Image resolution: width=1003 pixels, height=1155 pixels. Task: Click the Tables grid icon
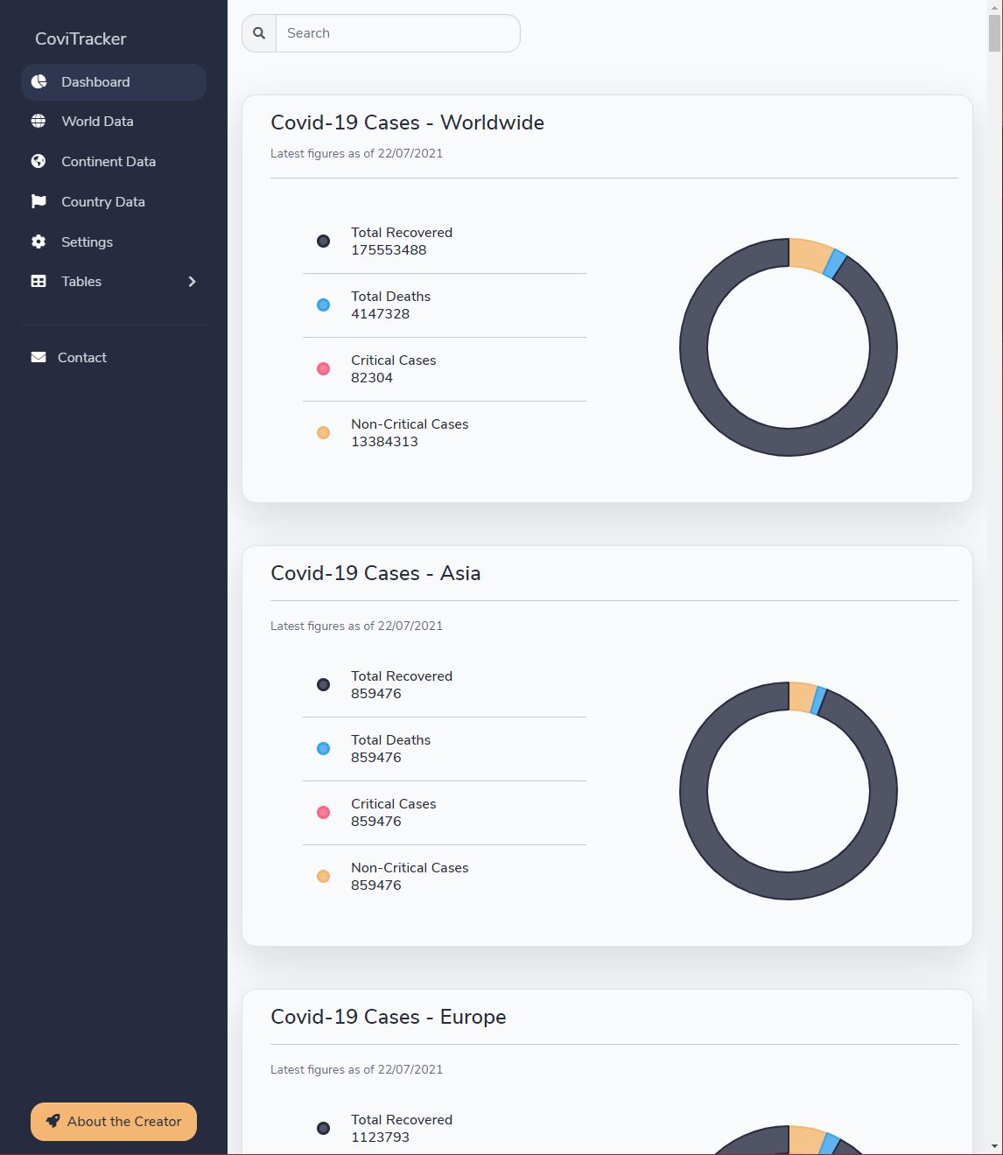pos(39,281)
